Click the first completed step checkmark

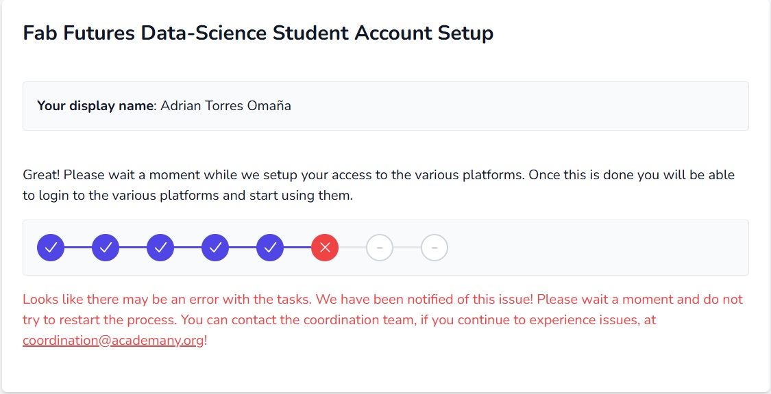click(51, 248)
